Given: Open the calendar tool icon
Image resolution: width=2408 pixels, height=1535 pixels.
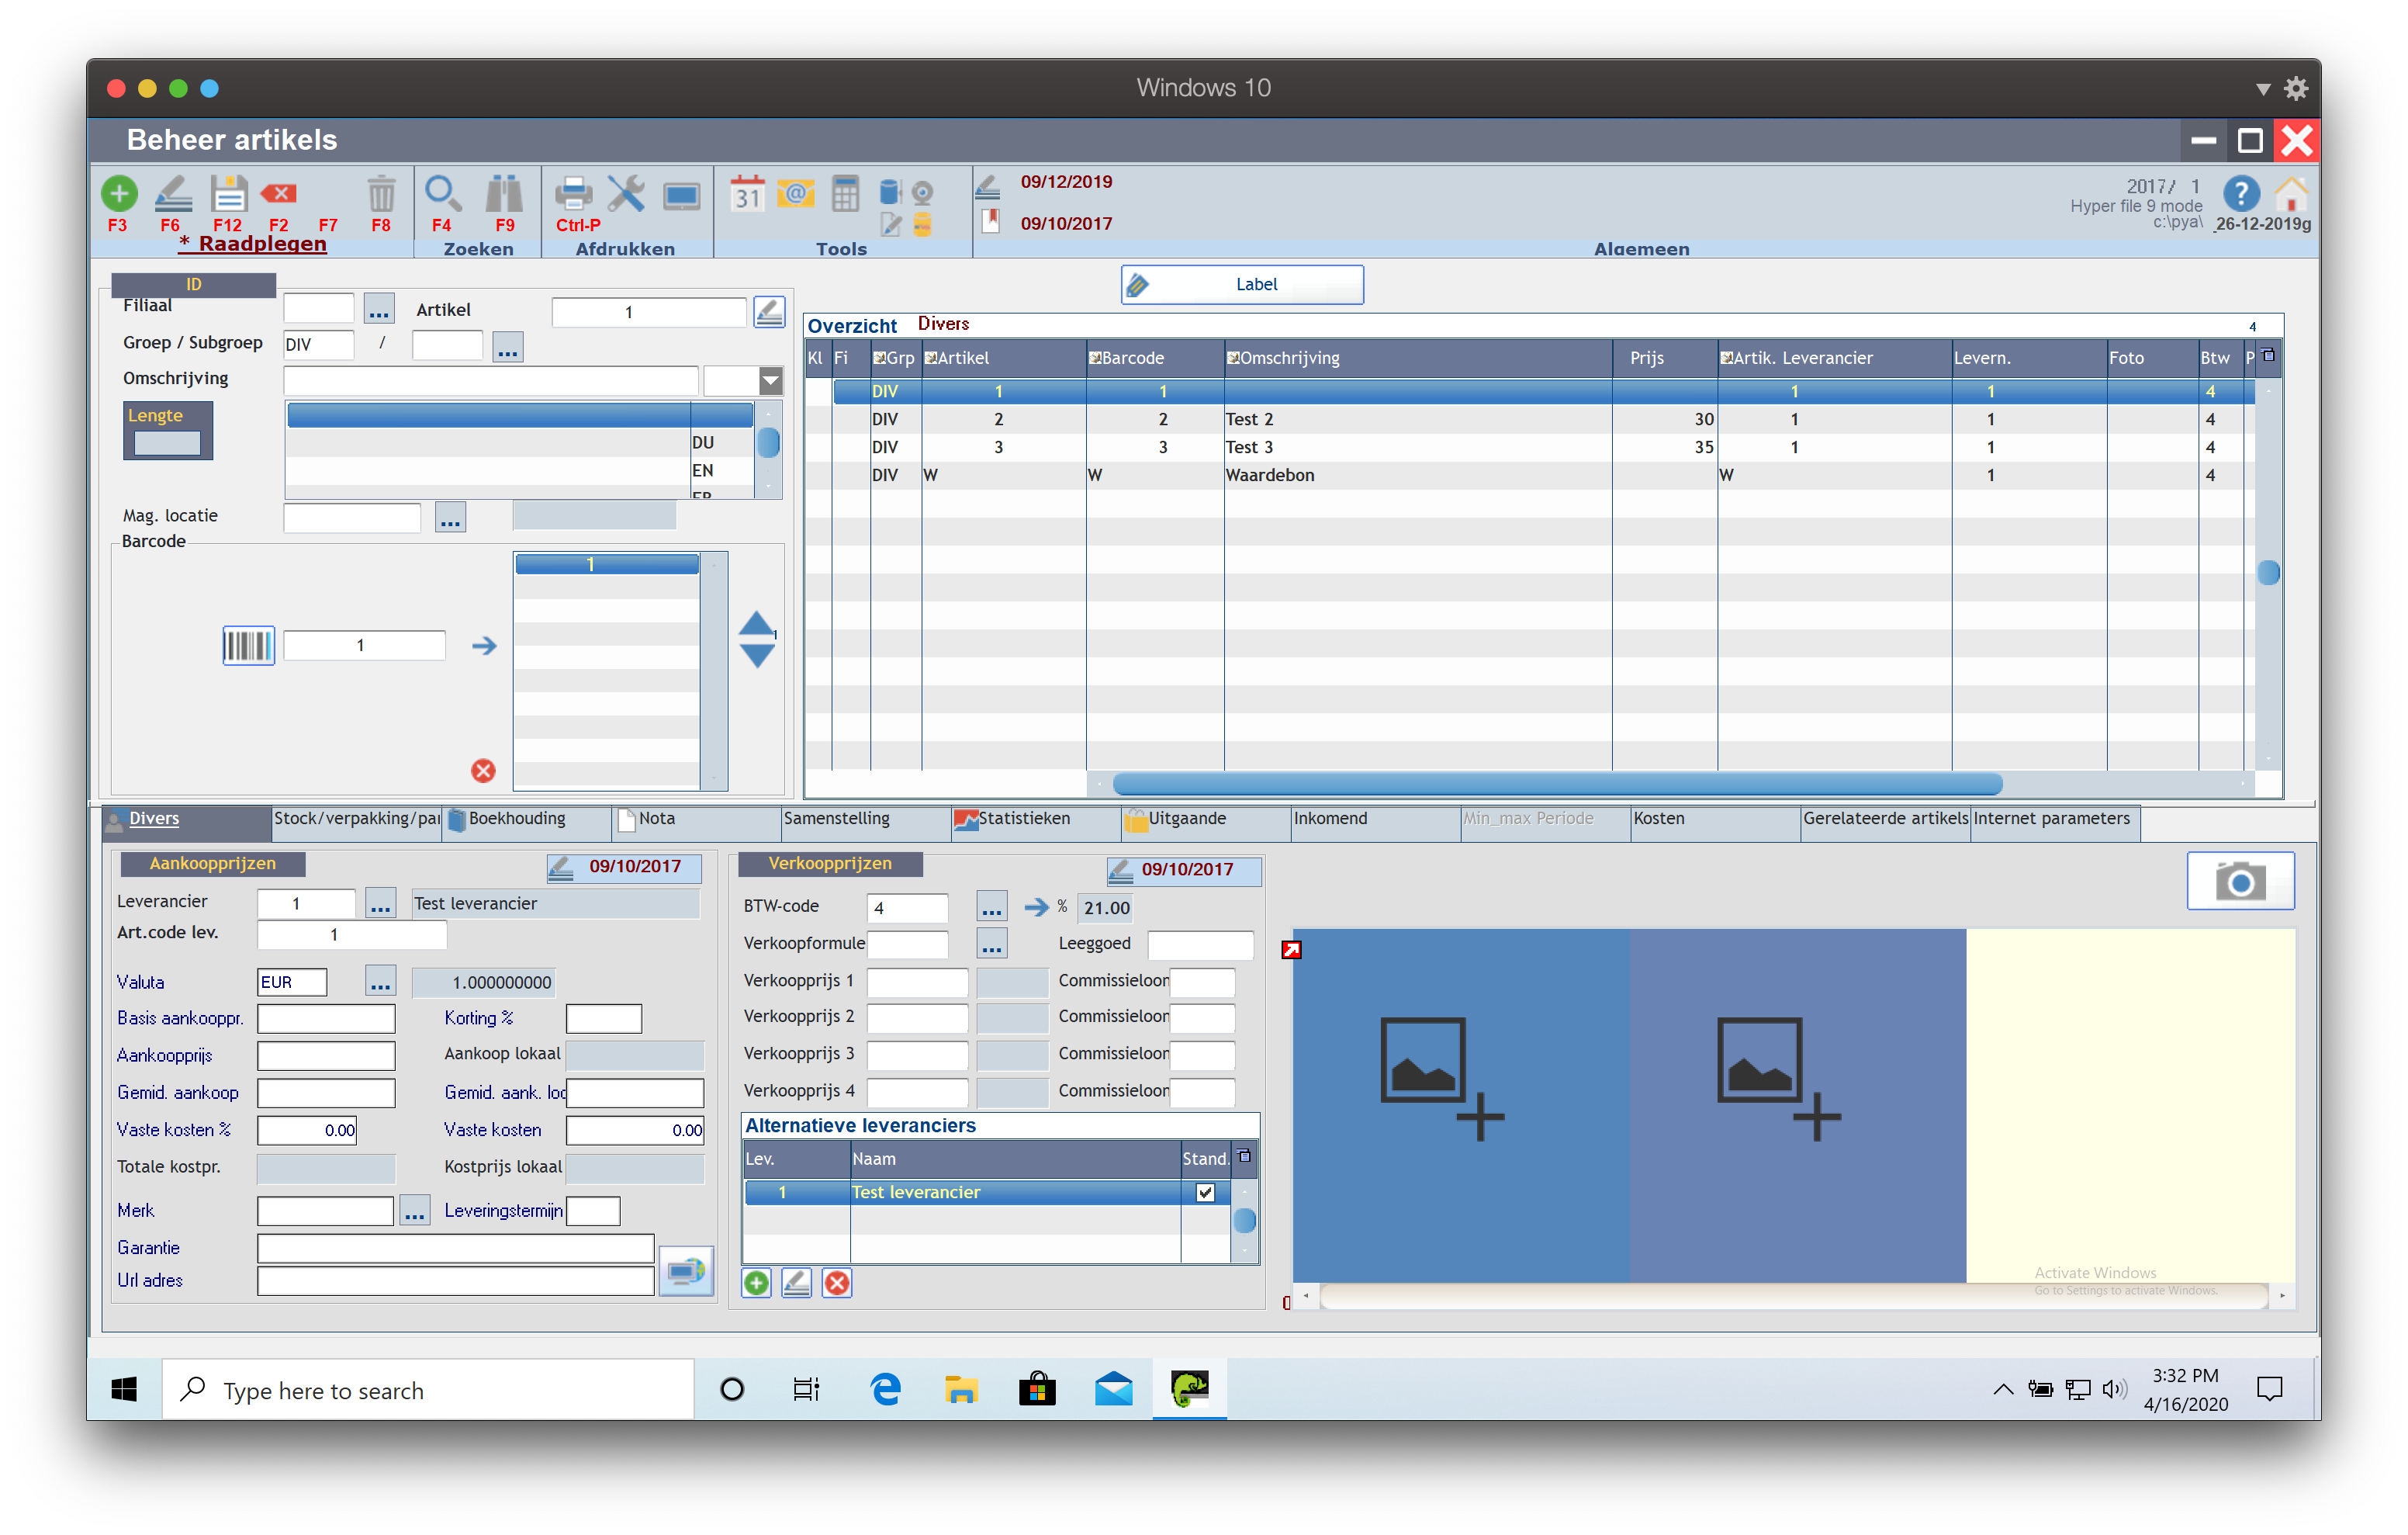Looking at the screenshot, I should coord(747,193).
